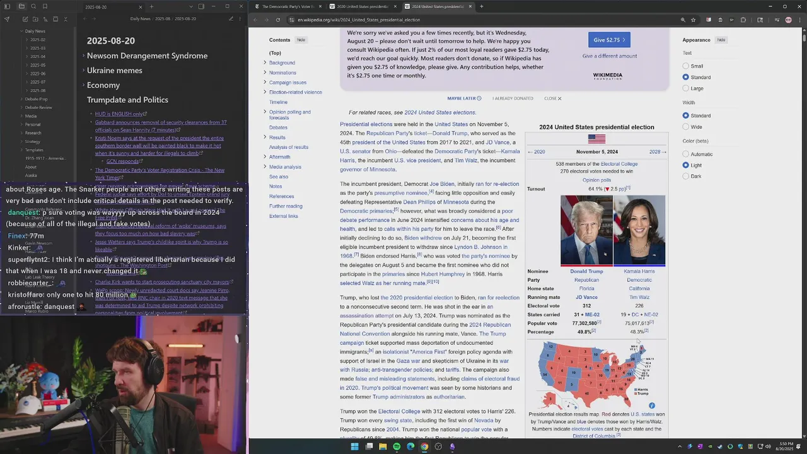Click Obsidian paper plane icon

(x=7, y=19)
